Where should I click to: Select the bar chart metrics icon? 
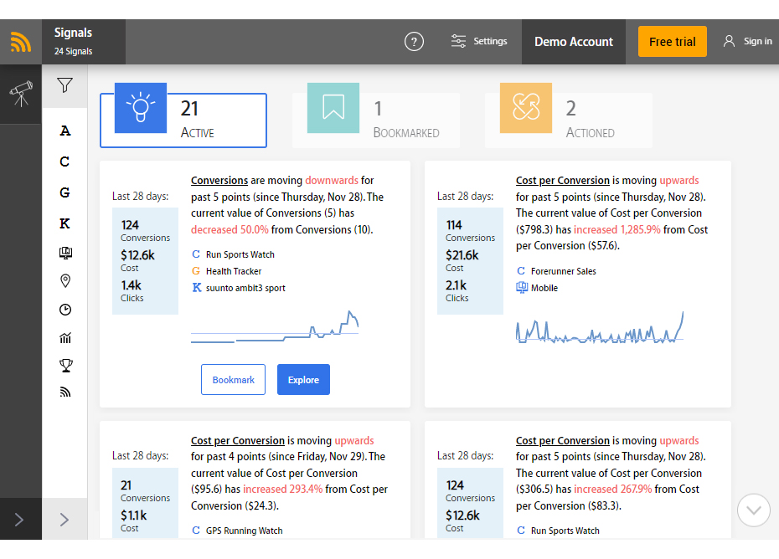tap(65, 338)
